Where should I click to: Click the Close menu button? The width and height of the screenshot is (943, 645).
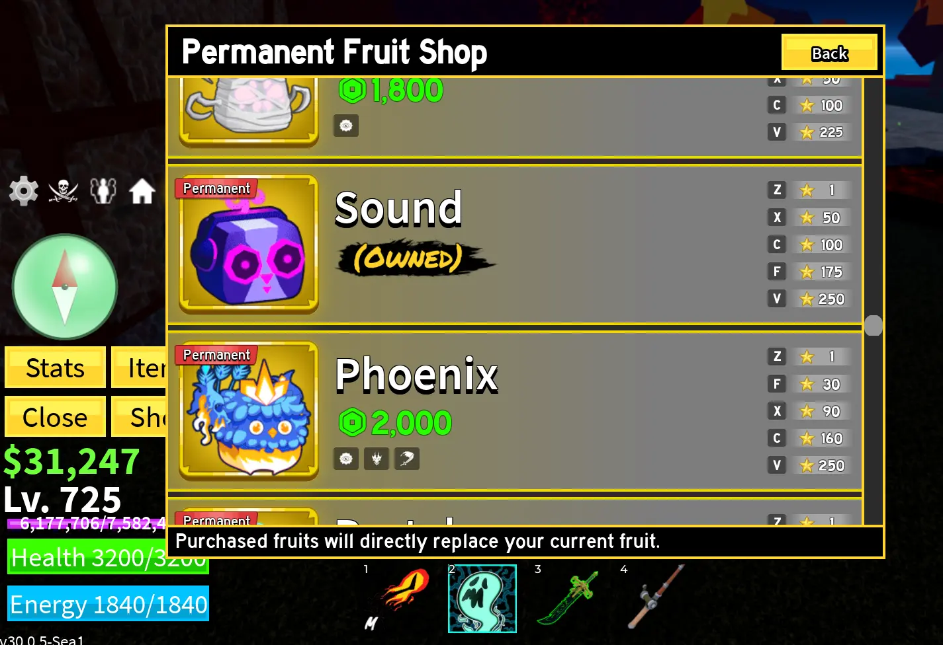pos(55,417)
